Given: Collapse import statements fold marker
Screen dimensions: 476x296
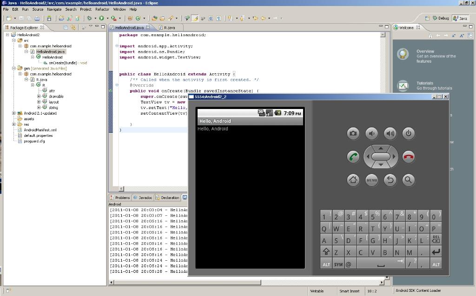Looking at the screenshot, I should tap(117, 46).
